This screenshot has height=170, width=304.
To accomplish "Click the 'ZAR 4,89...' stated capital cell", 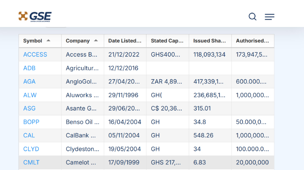I will click(167, 81).
